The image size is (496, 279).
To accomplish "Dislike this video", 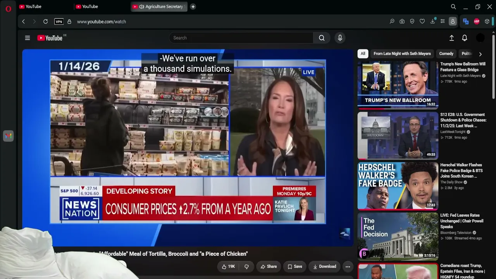I will [x=246, y=267].
